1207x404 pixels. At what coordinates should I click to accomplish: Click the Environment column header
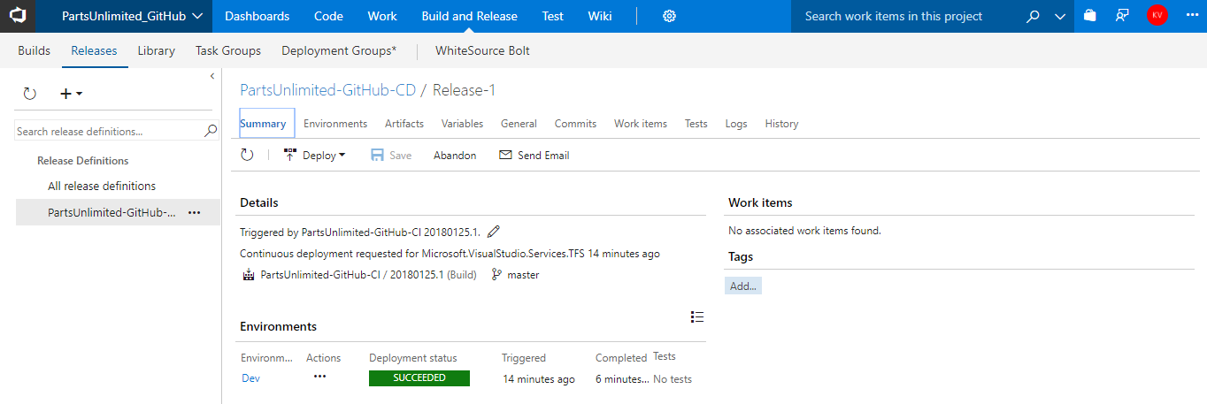tap(266, 358)
